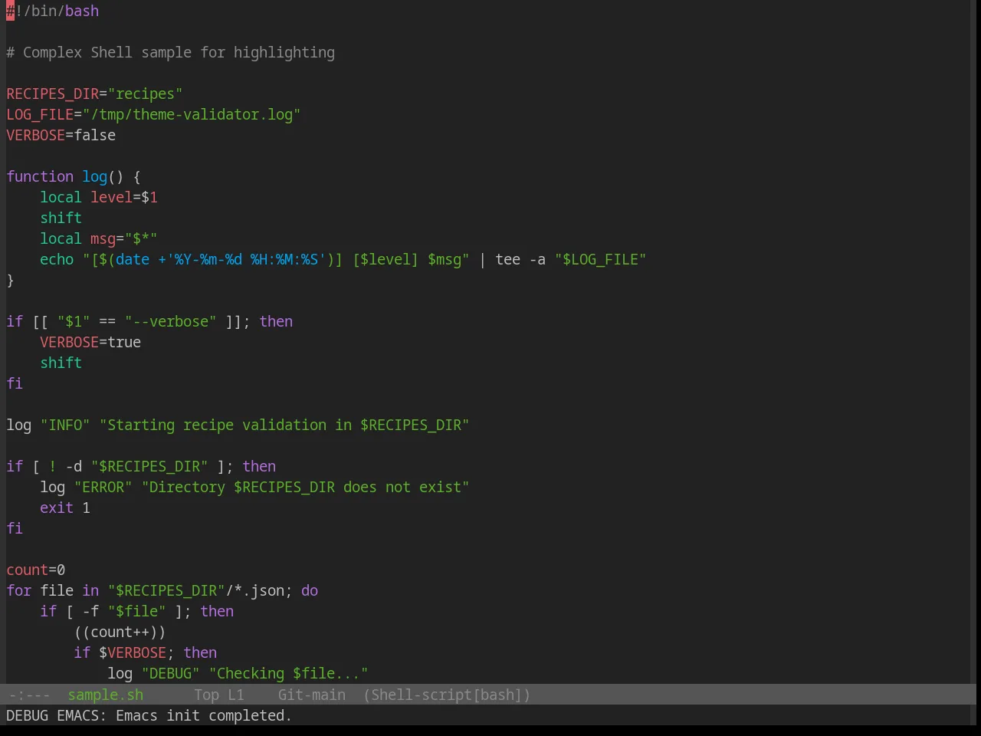Screen dimensions: 981x736
Task: Click the sample.sh buffer name in mode line
Action: coord(106,695)
